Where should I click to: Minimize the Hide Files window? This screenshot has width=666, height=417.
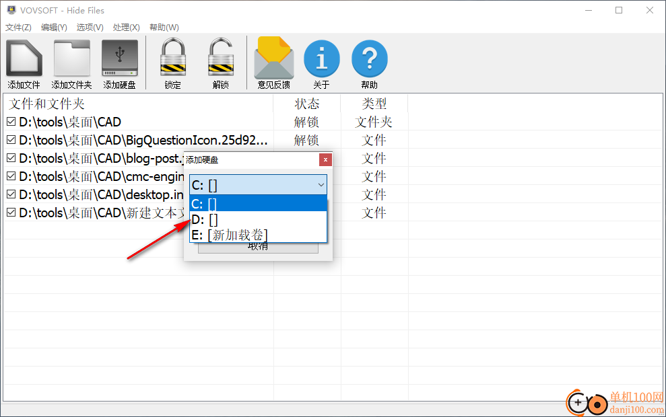(x=589, y=10)
